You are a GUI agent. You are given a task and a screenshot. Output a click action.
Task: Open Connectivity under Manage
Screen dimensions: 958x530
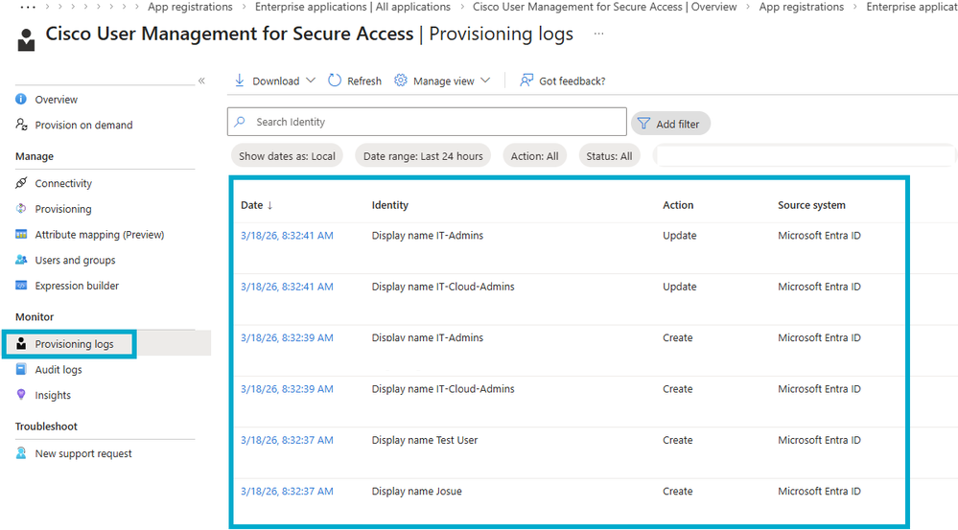[63, 183]
